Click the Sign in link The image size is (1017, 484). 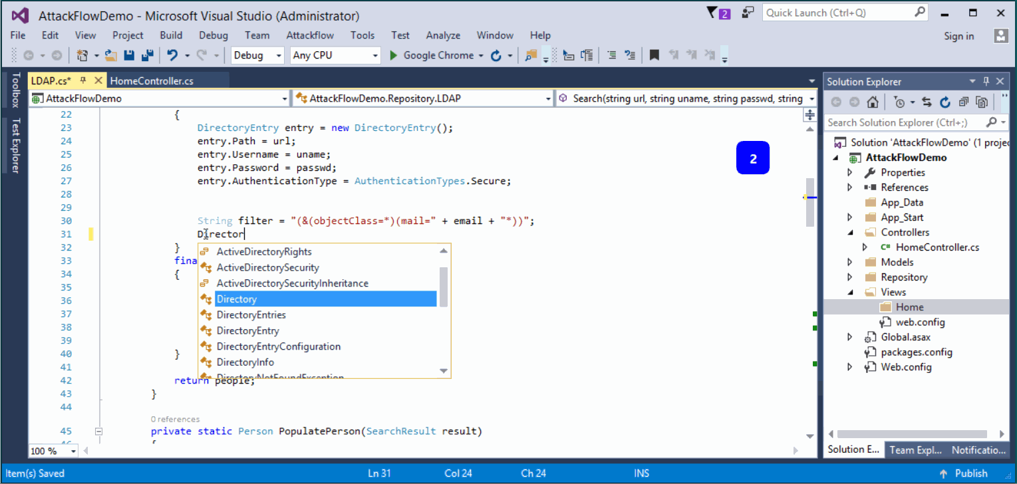(x=959, y=36)
